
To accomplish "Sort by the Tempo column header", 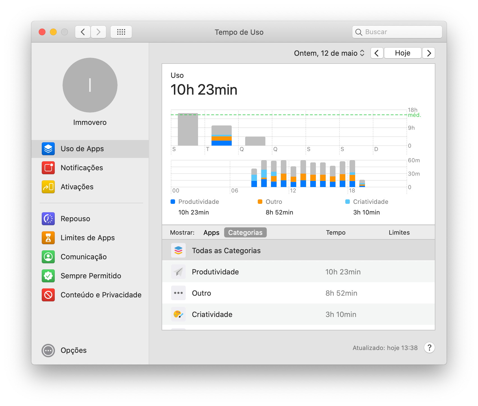I will [x=336, y=232].
